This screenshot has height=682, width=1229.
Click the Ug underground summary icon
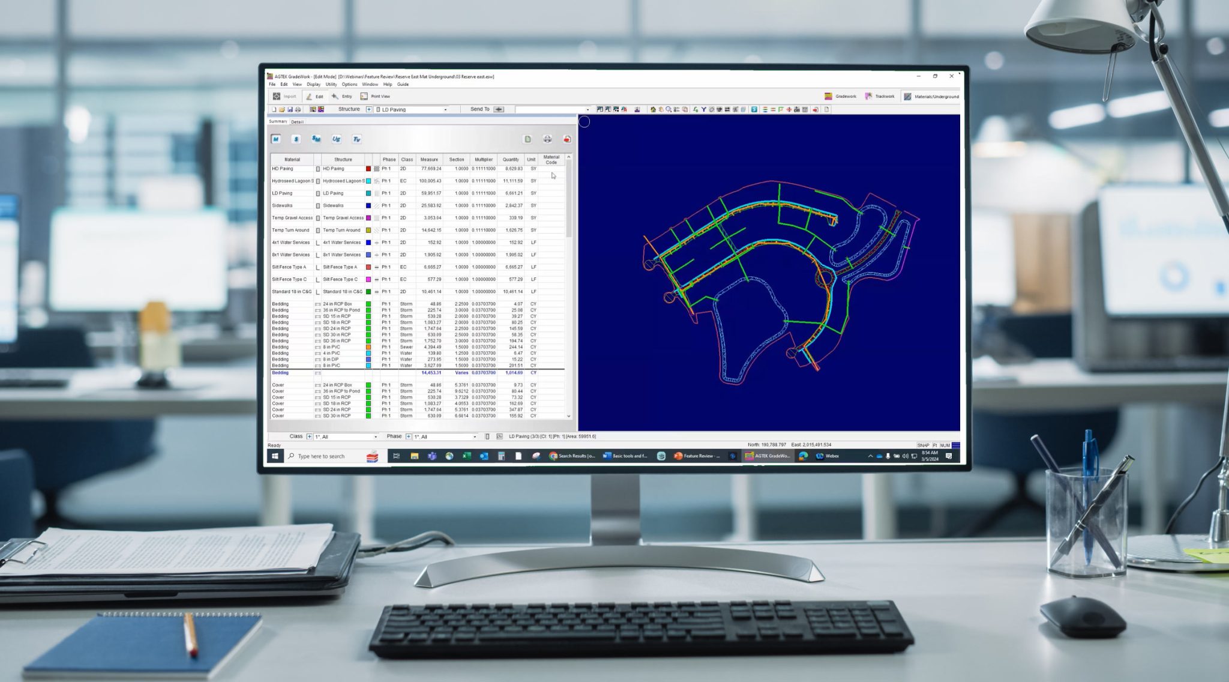[336, 139]
